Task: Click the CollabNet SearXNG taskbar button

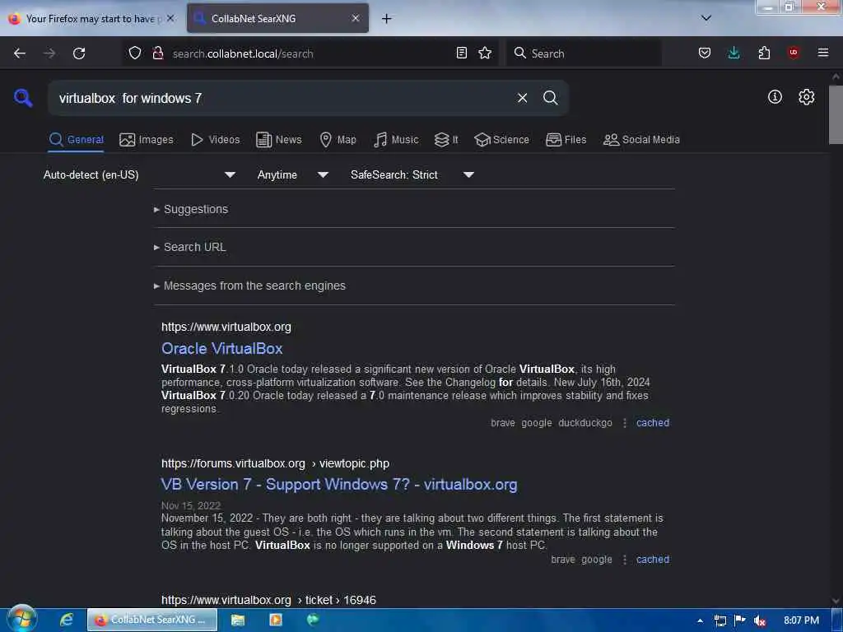Action: click(x=152, y=620)
